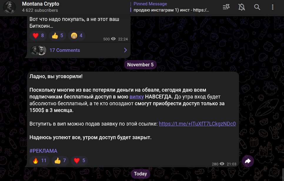Toggle grinning face reaction with 4
284x181 pixels.
click(77, 36)
